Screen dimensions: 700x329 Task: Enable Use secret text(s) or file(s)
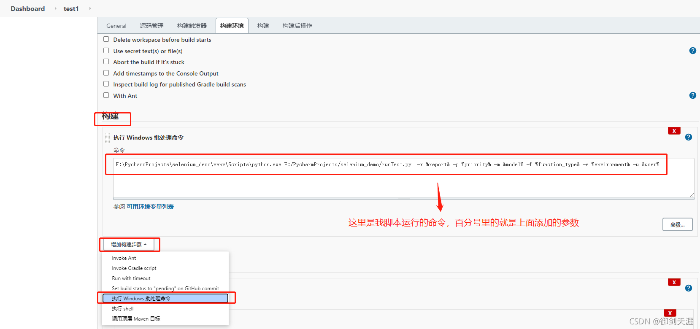(106, 51)
